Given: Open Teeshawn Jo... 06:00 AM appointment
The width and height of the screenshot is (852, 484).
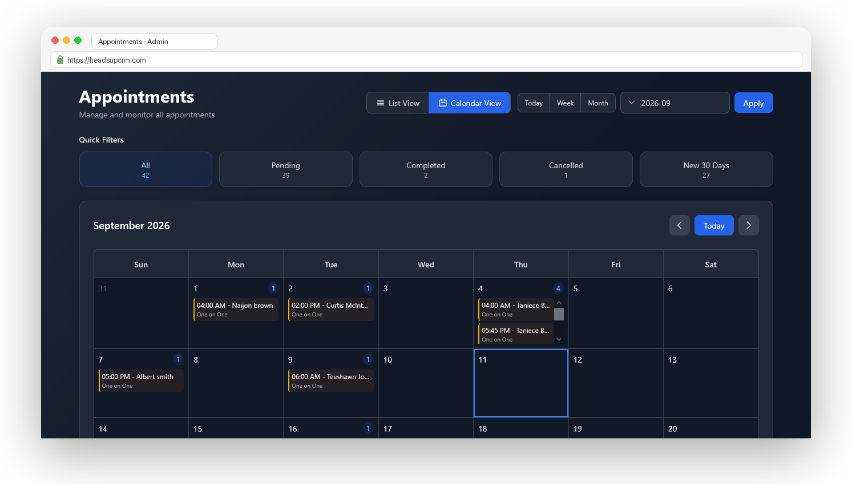Looking at the screenshot, I should [x=331, y=381].
